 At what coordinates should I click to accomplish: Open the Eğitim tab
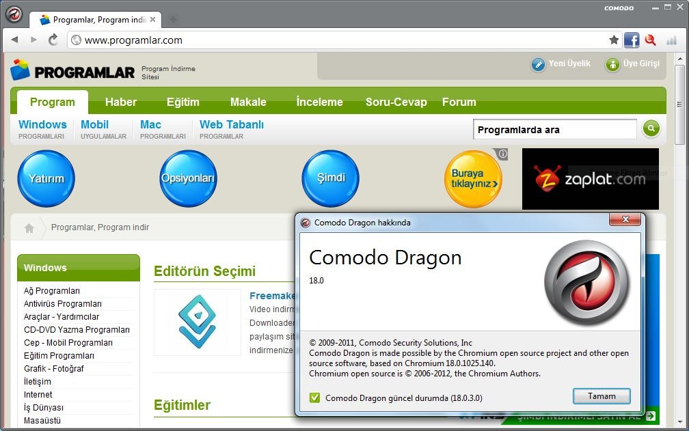coord(183,102)
